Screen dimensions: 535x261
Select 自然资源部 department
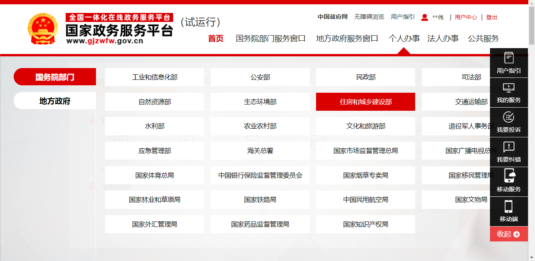pyautogui.click(x=154, y=102)
